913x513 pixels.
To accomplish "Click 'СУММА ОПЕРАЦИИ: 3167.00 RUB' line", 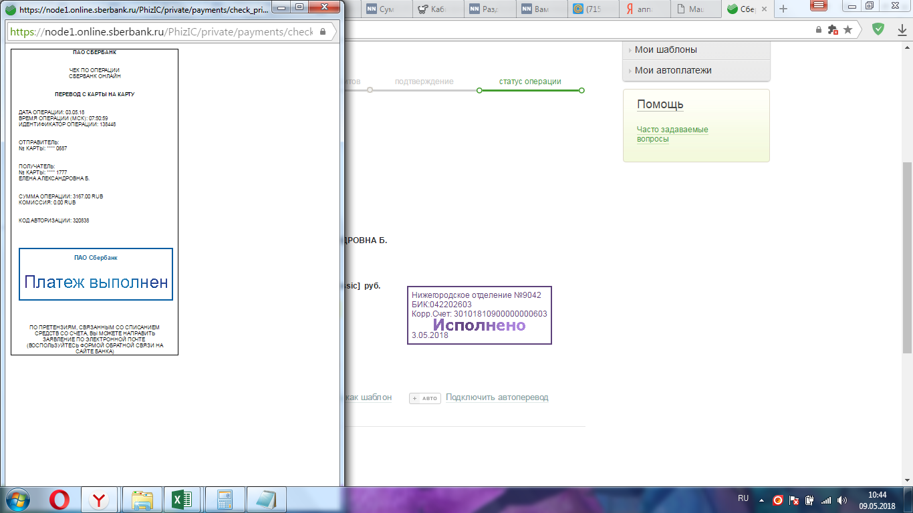I will click(x=61, y=196).
